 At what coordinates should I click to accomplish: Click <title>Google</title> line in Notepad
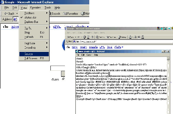[x=86, y=67]
